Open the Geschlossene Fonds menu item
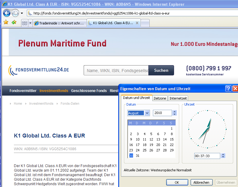The width and height of the screenshot is (238, 187). (89, 90)
